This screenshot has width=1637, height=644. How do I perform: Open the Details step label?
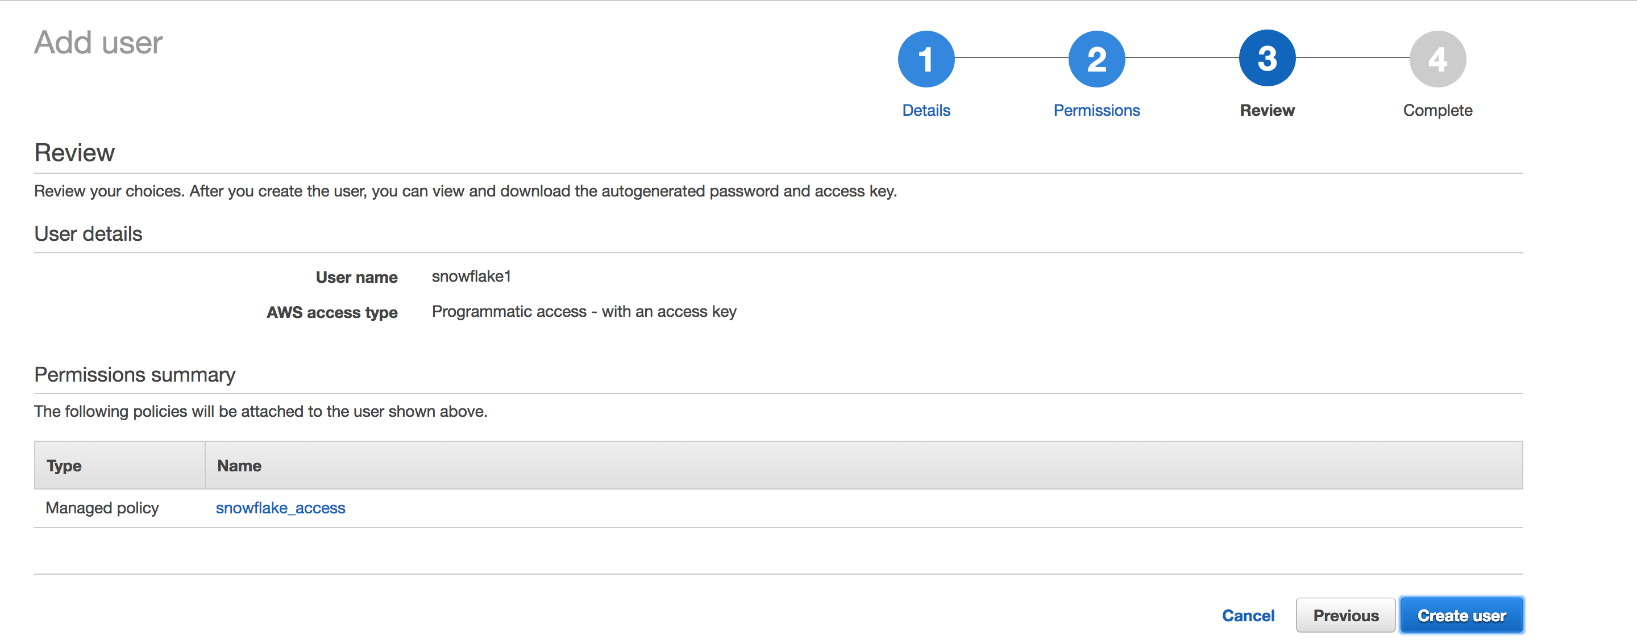926,111
